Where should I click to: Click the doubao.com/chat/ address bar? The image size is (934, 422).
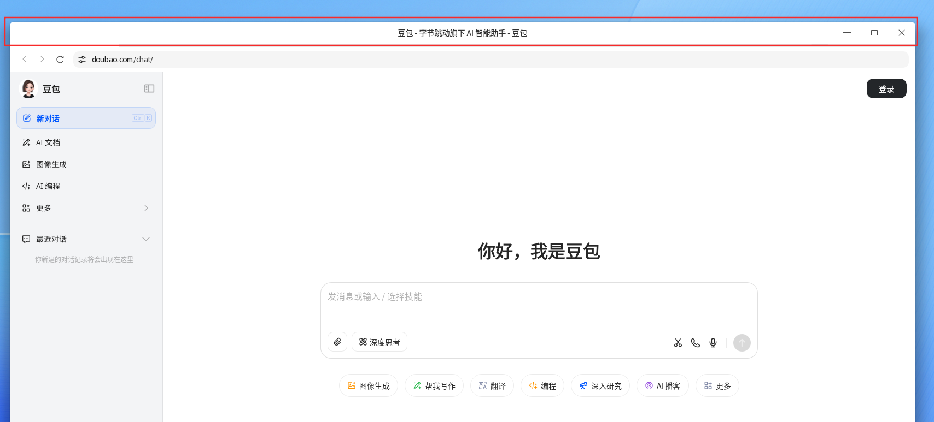tap(491, 60)
